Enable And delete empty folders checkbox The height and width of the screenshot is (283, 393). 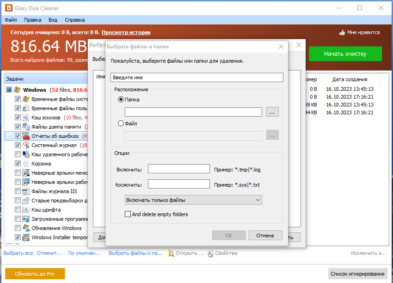[128, 214]
